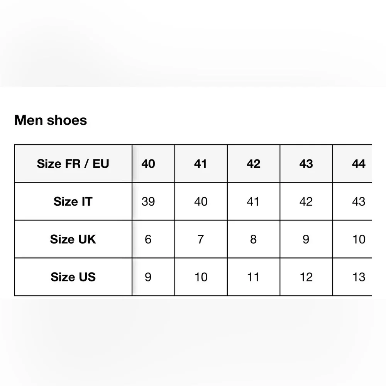The image size is (386, 386).
Task: Select FR/EU size 43 column header
Action: 306,164
